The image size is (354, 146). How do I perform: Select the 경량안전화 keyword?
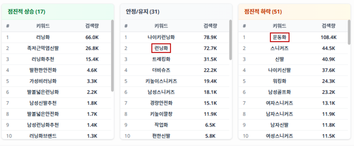pyautogui.click(x=161, y=103)
